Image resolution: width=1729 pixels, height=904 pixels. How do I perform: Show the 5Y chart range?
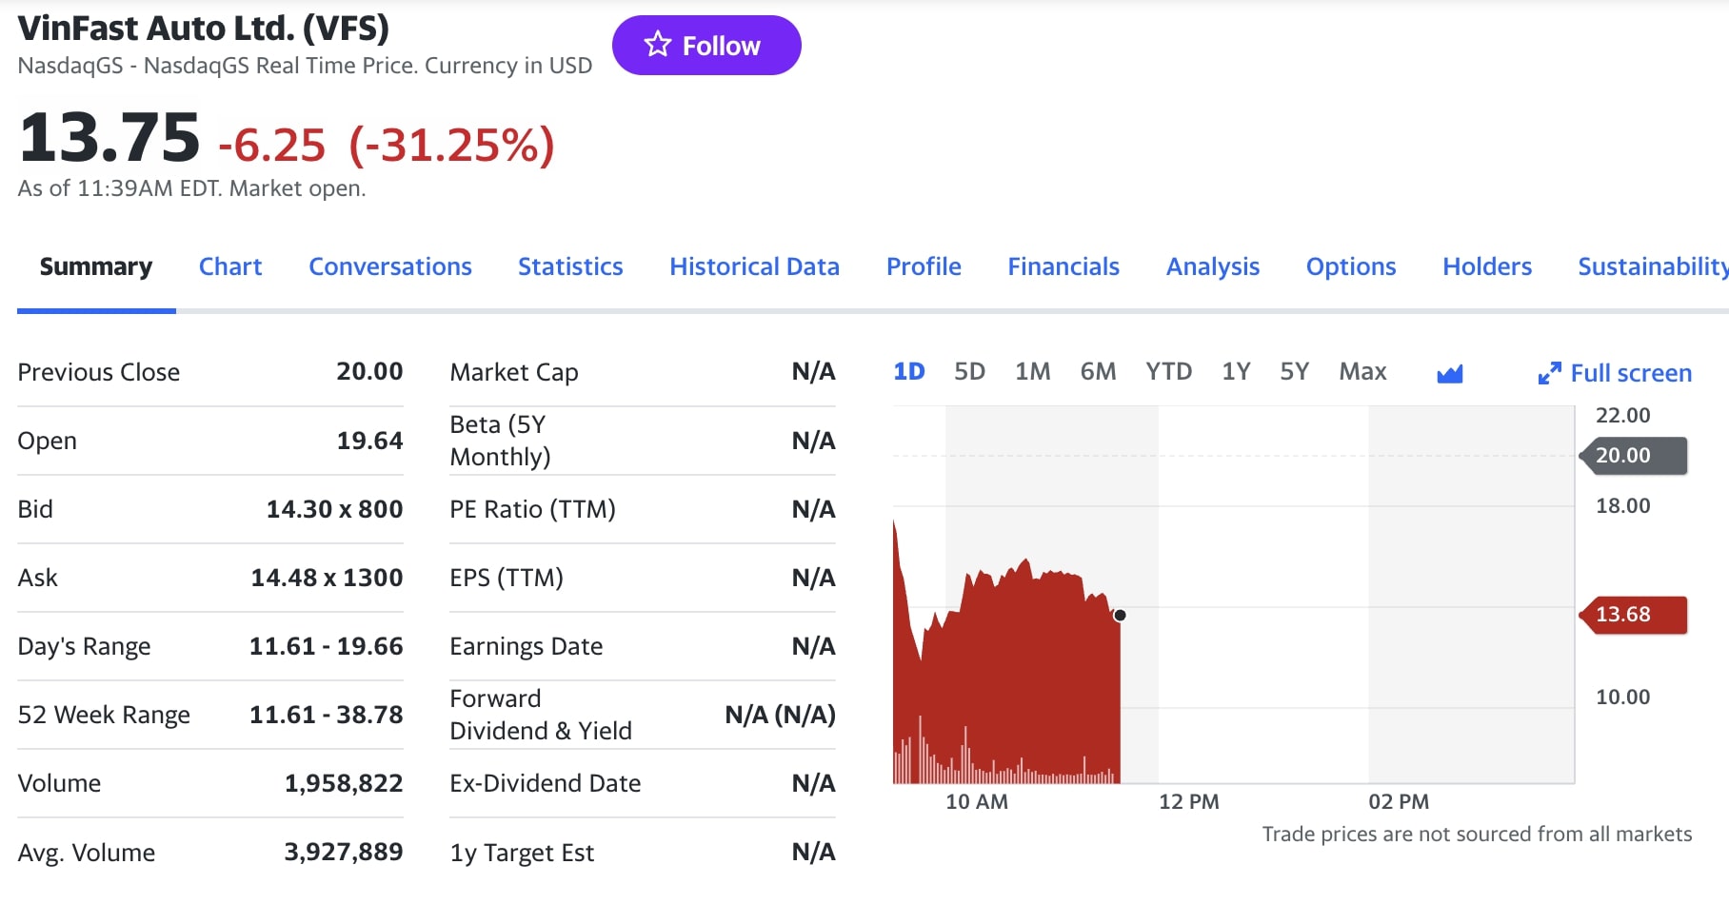1294,371
